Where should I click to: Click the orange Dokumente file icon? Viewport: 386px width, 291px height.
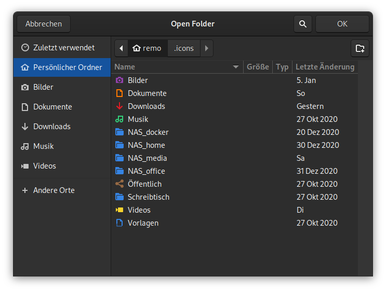[119, 93]
